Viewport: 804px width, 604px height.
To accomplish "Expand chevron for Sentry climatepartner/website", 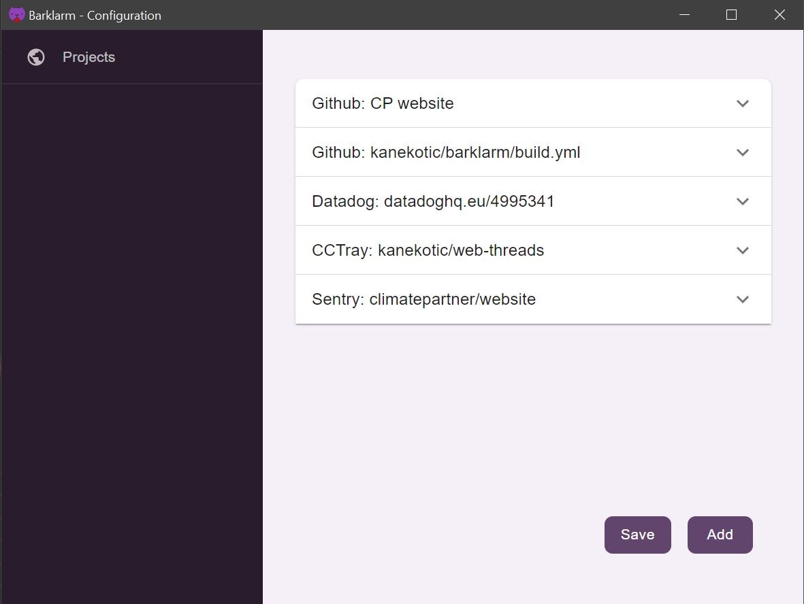I will click(x=743, y=299).
